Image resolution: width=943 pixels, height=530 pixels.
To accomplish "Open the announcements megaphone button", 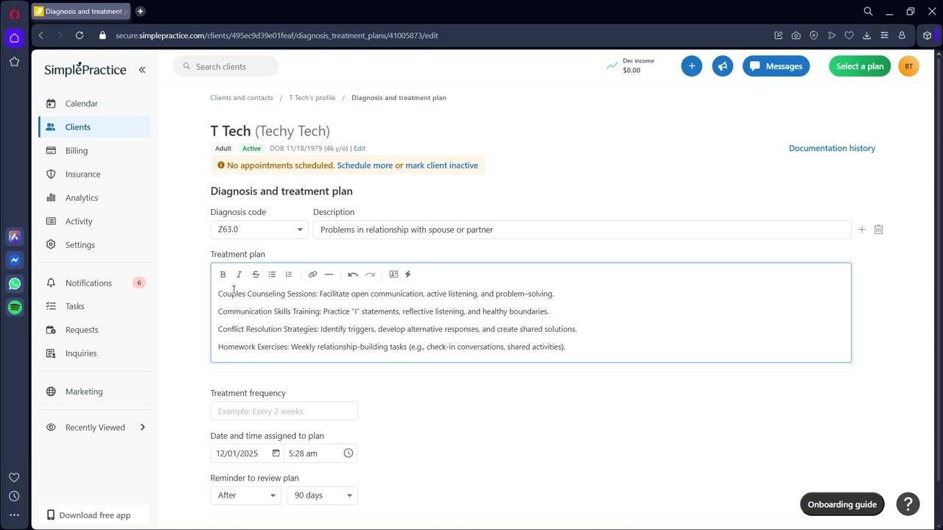I will [x=723, y=66].
